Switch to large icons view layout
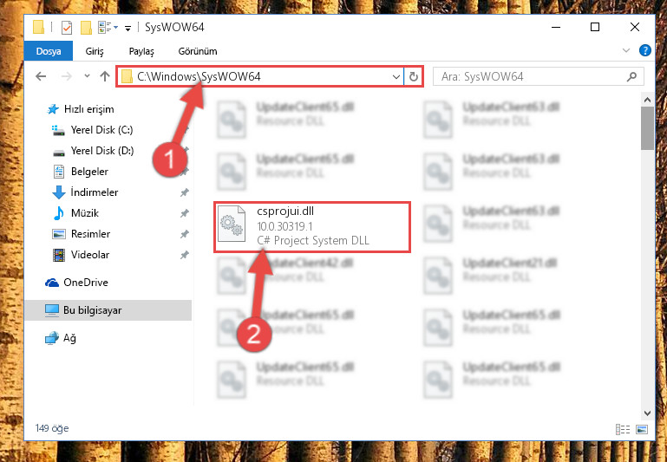This screenshot has height=462, width=667. click(x=642, y=429)
